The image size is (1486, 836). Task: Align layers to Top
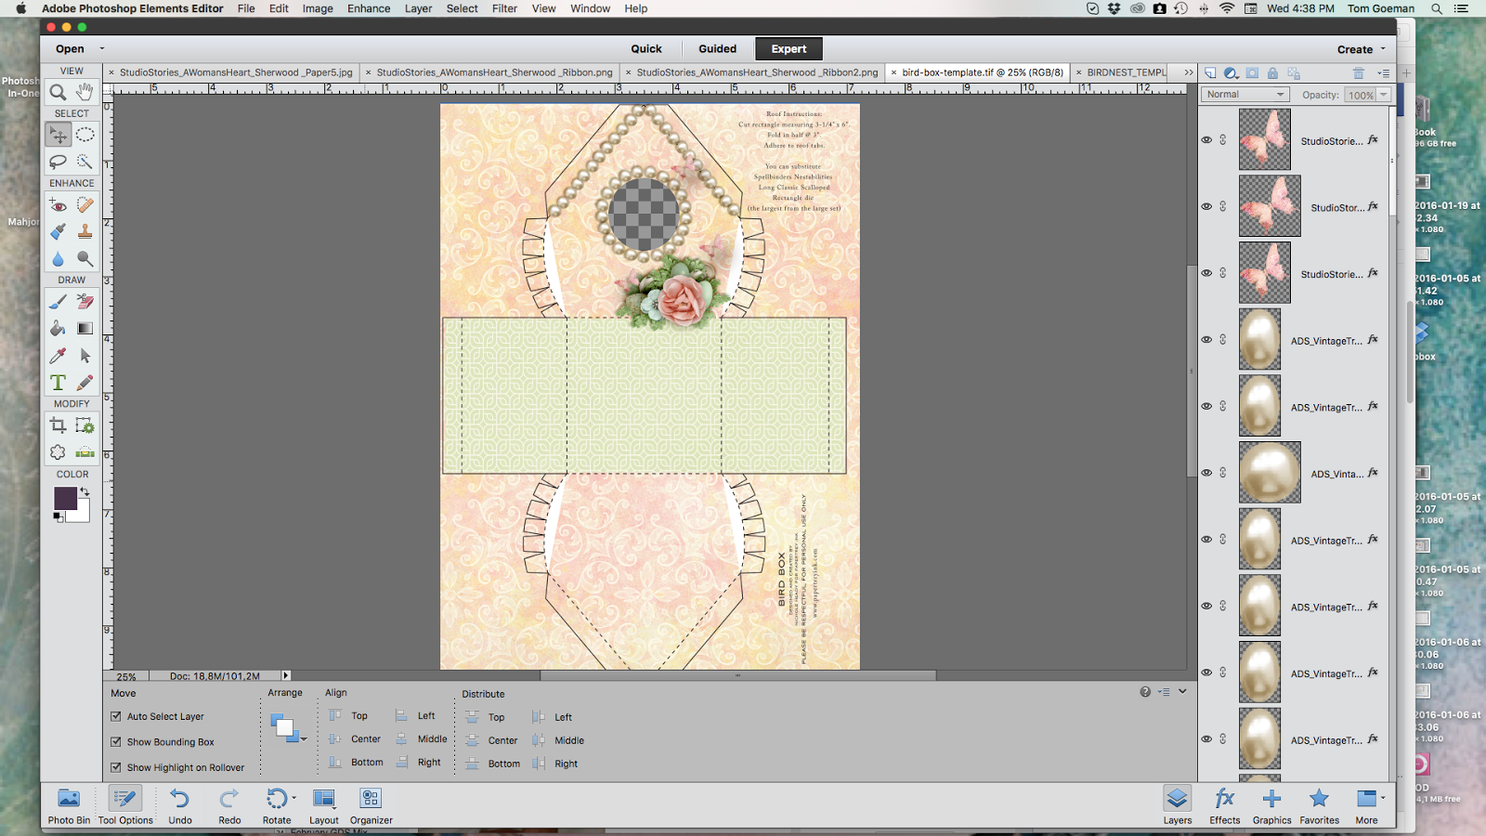[x=348, y=715]
